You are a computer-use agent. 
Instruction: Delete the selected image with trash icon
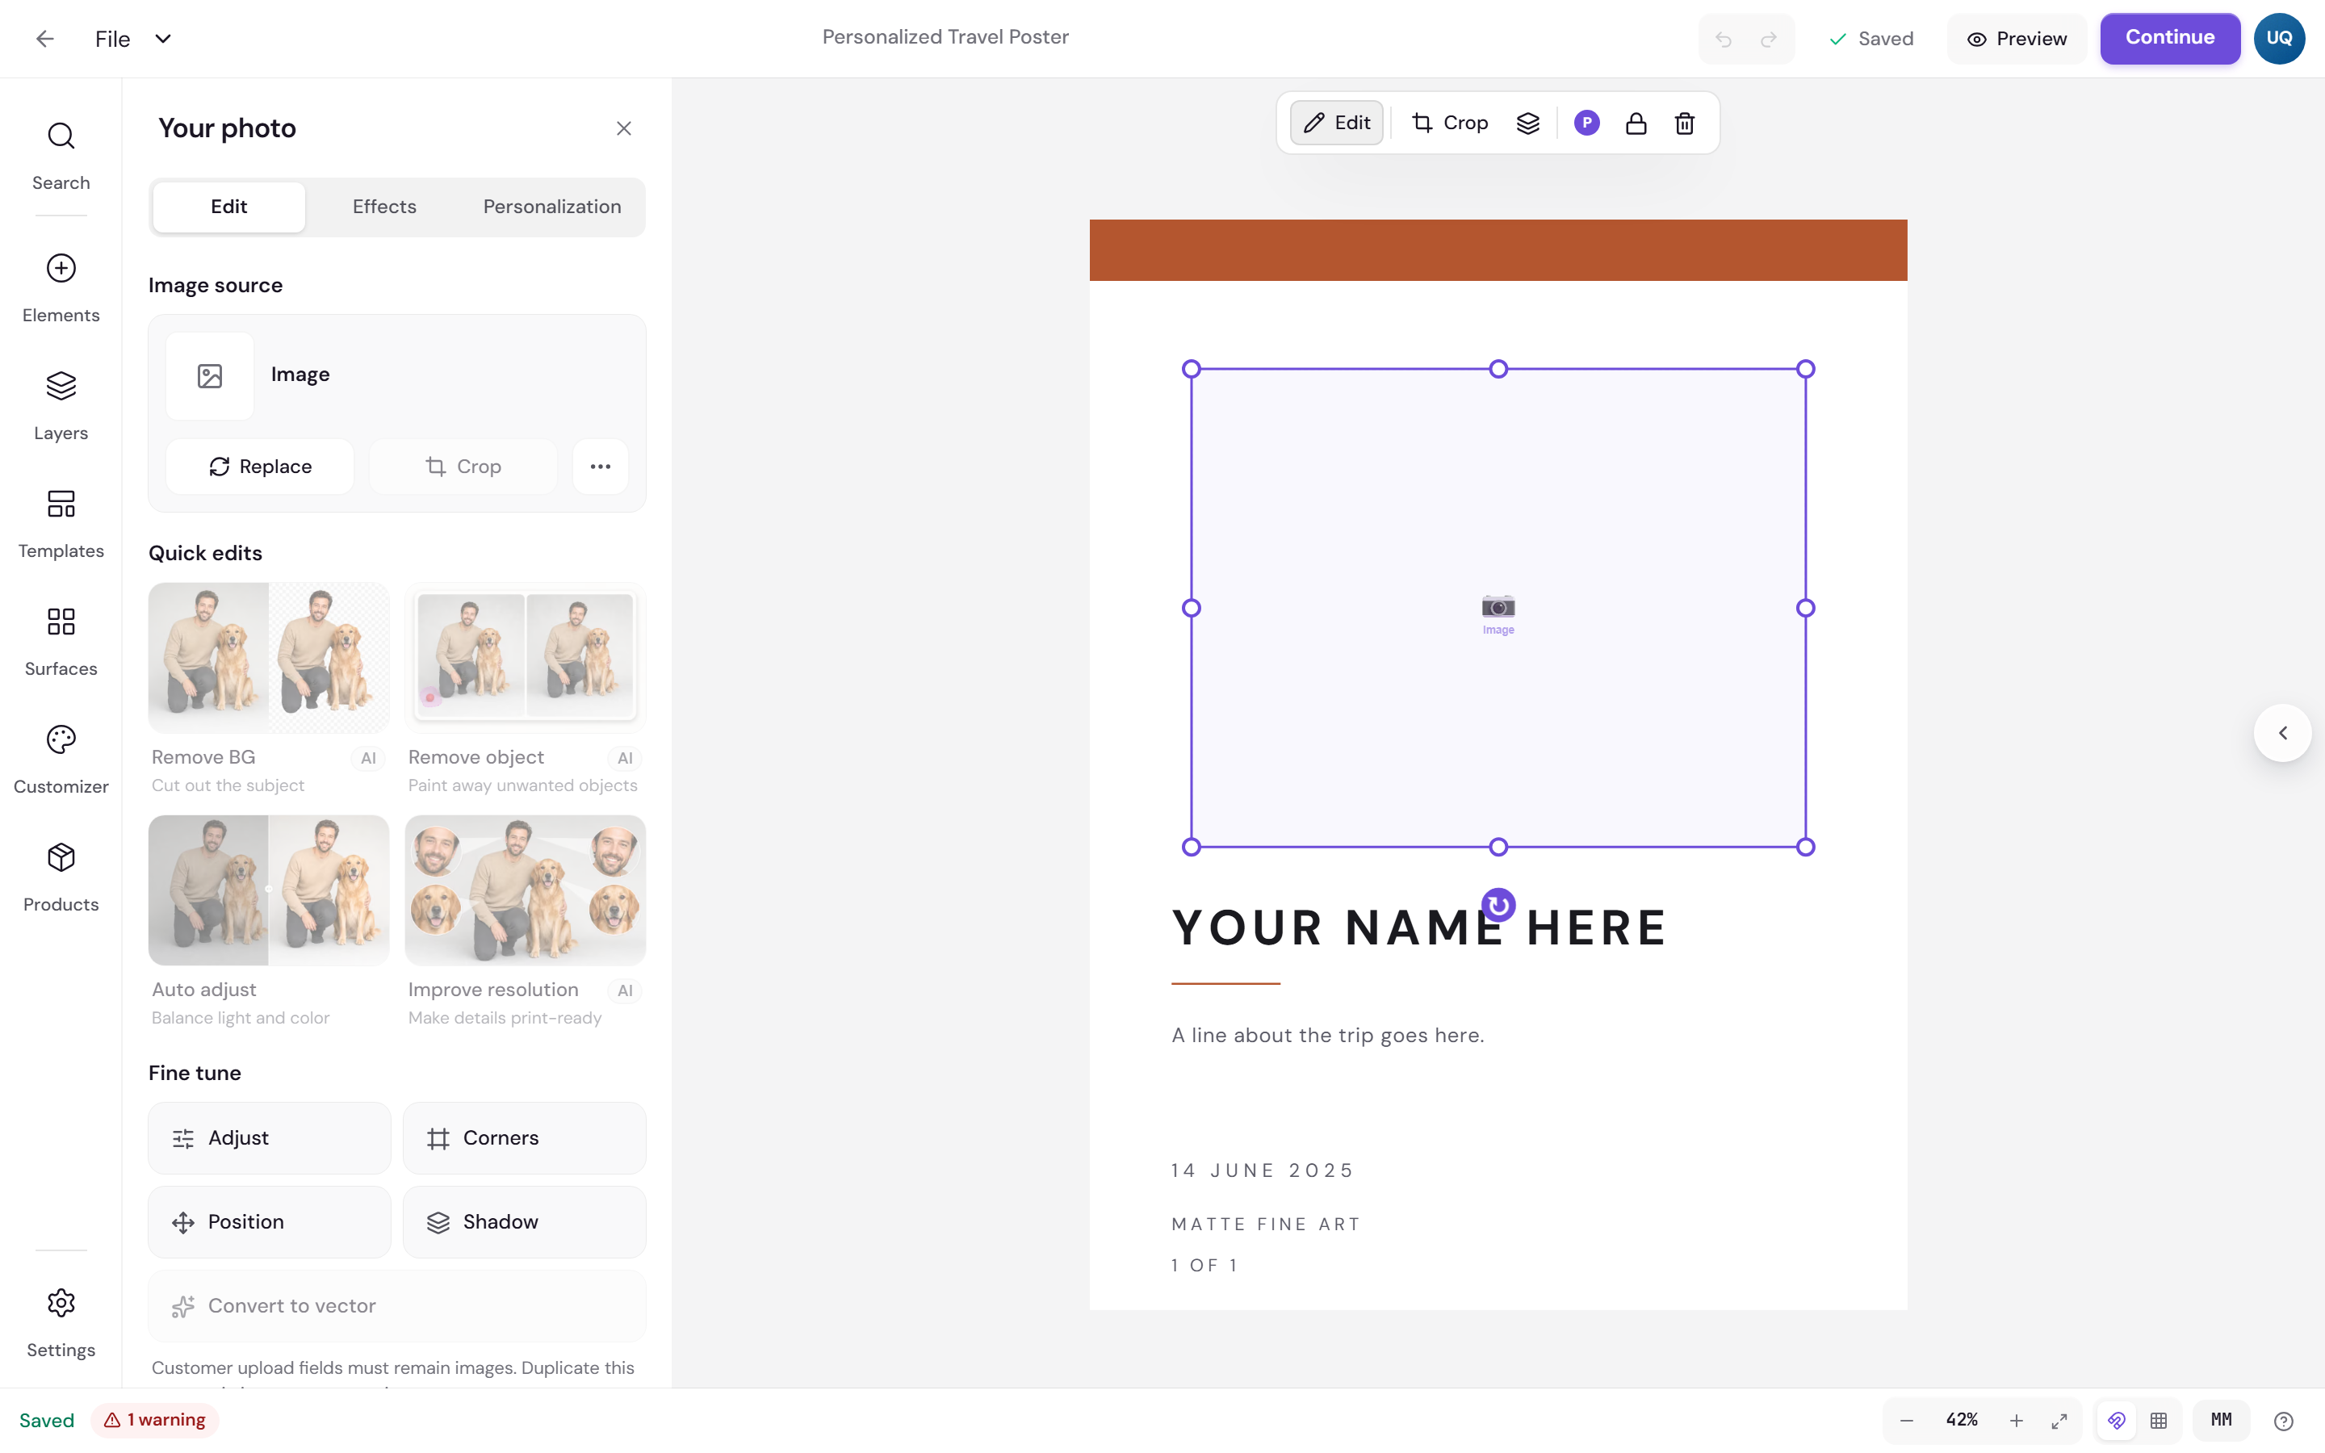tap(1684, 123)
